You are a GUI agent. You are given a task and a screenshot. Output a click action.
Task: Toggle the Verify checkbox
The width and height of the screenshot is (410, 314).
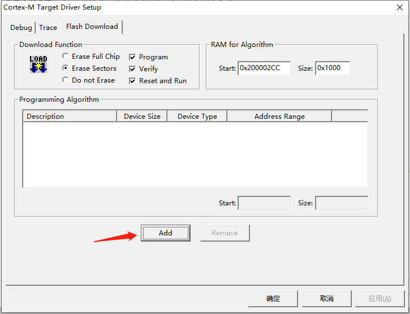[x=144, y=69]
